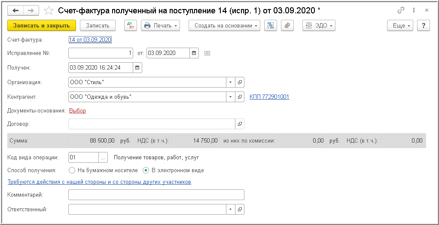Open the Создать на основании menu
The image size is (439, 225).
pos(225,25)
